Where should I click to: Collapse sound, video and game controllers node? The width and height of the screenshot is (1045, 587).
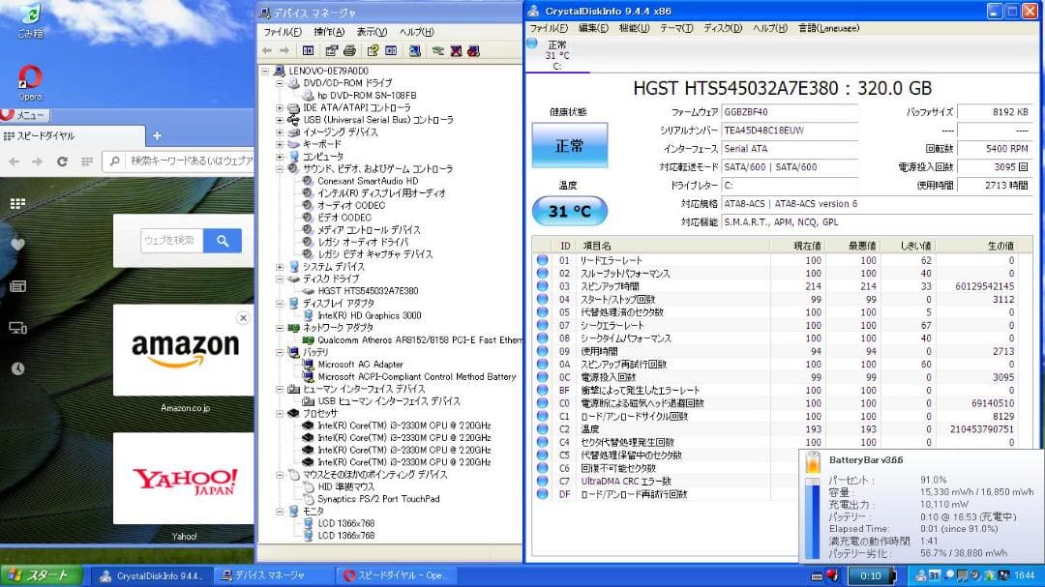(280, 169)
